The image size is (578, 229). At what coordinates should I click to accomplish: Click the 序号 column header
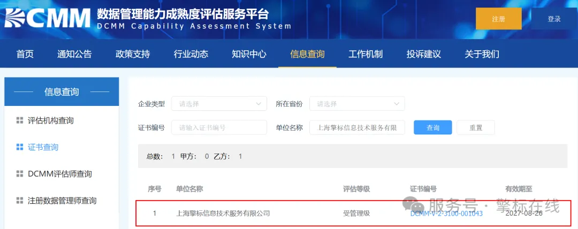click(155, 189)
